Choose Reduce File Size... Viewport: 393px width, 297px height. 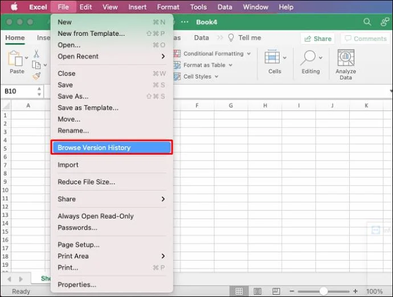(x=112, y=182)
